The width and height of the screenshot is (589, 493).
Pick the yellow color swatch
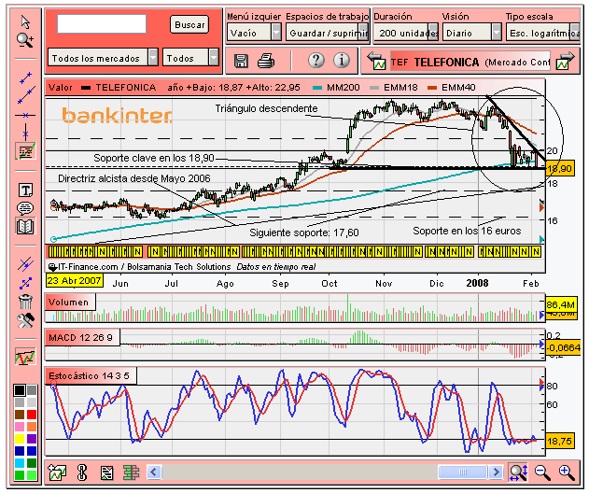[20, 439]
